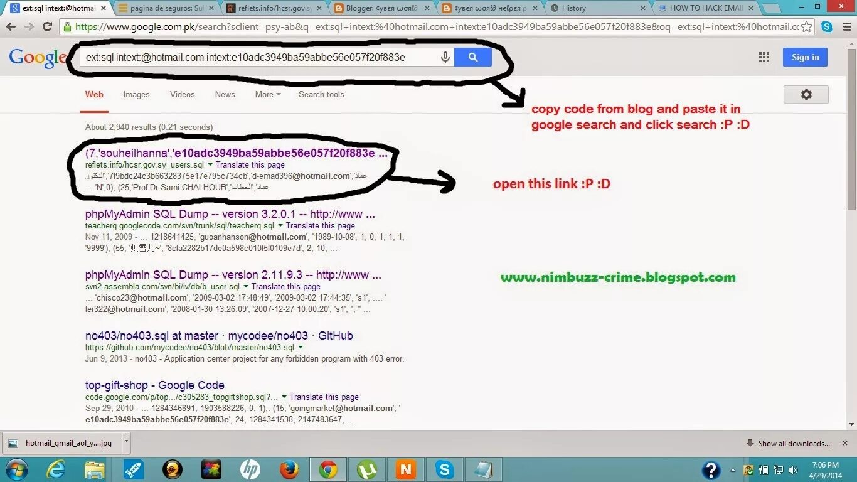Screen dimensions: 857x482
Task: Click the browser forward arrow
Action: (29, 27)
